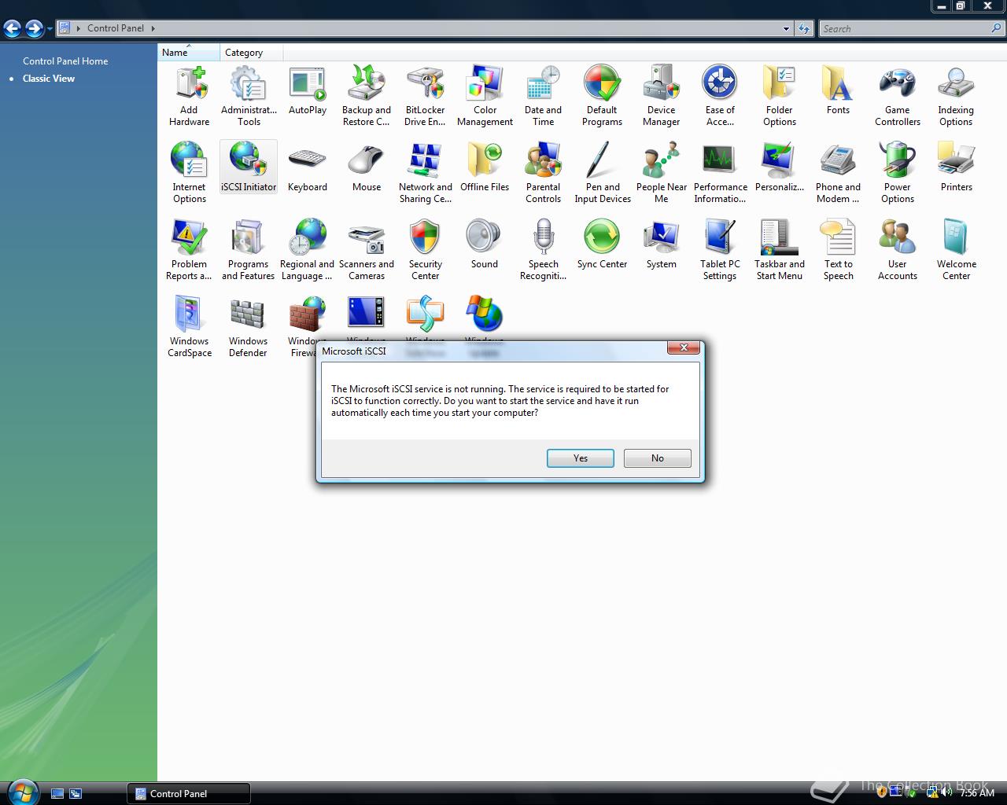This screenshot has height=805, width=1007.
Task: Sort by Name column header
Action: coord(188,53)
